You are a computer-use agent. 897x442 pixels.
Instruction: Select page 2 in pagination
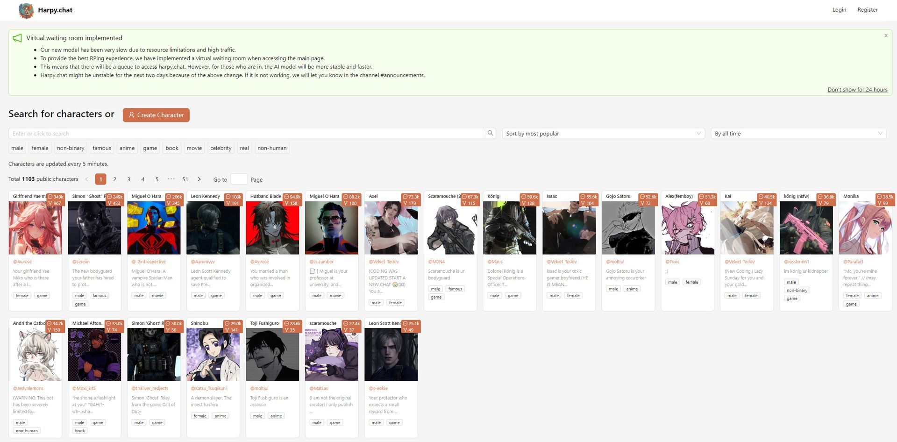tap(114, 179)
